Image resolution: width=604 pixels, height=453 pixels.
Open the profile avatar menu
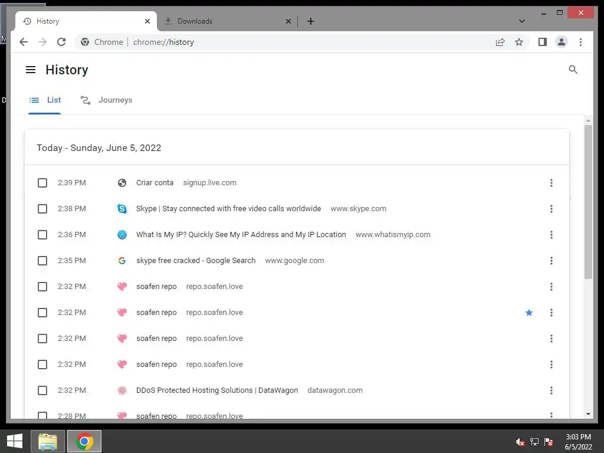pyautogui.click(x=562, y=42)
